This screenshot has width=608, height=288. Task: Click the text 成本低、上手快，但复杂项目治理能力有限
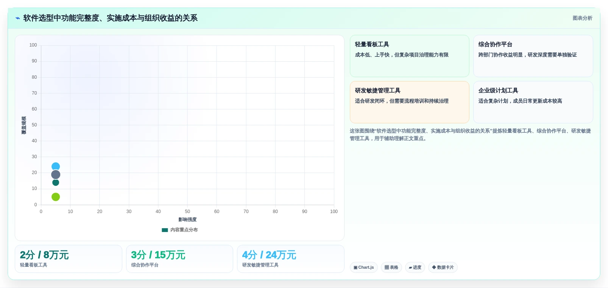tap(402, 55)
